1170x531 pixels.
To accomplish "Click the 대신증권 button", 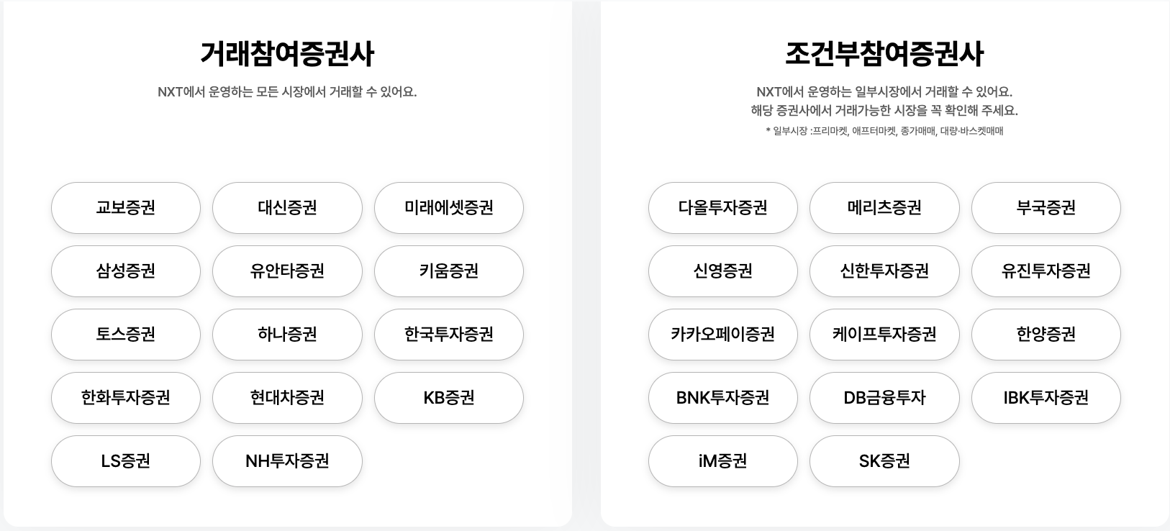I will [x=287, y=208].
